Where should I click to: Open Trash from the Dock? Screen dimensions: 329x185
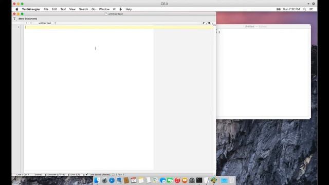pyautogui.click(x=232, y=180)
